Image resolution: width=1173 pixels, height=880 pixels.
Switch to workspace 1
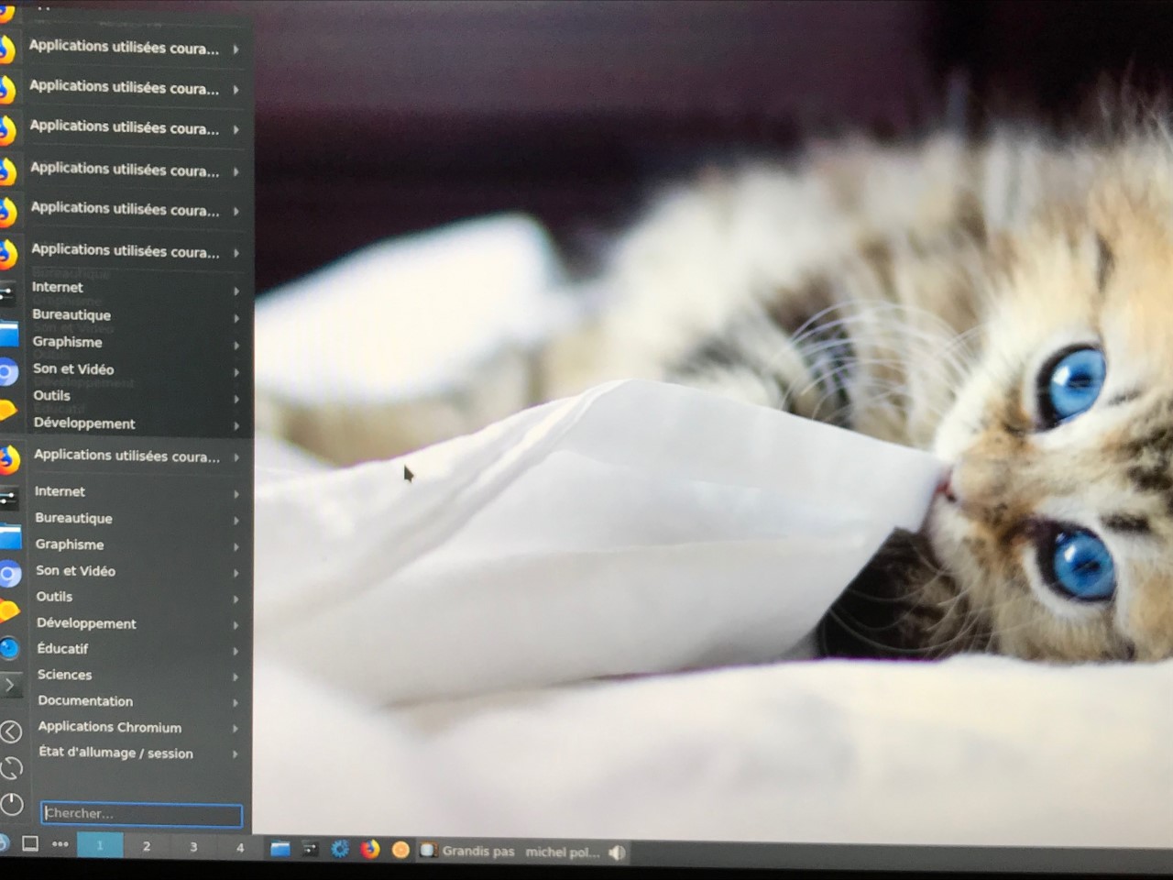100,845
